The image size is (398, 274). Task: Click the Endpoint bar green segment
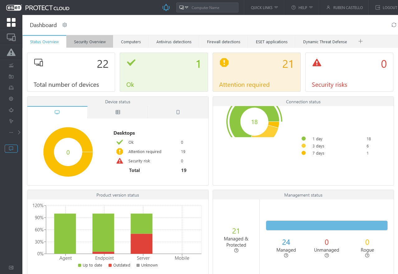103,233
